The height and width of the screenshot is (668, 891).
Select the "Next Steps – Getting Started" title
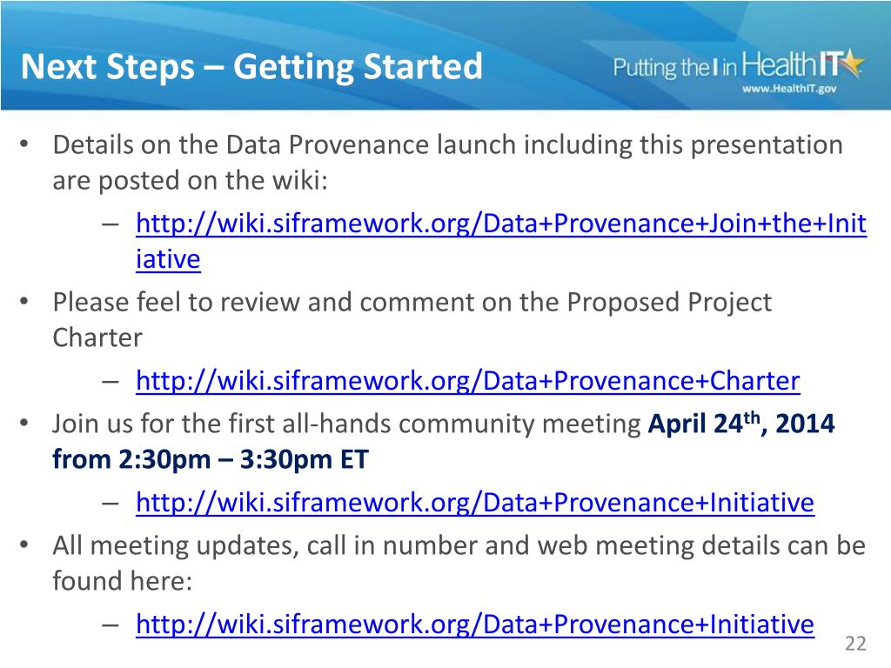click(x=251, y=66)
